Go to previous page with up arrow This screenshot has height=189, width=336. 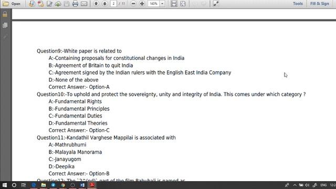96,4
